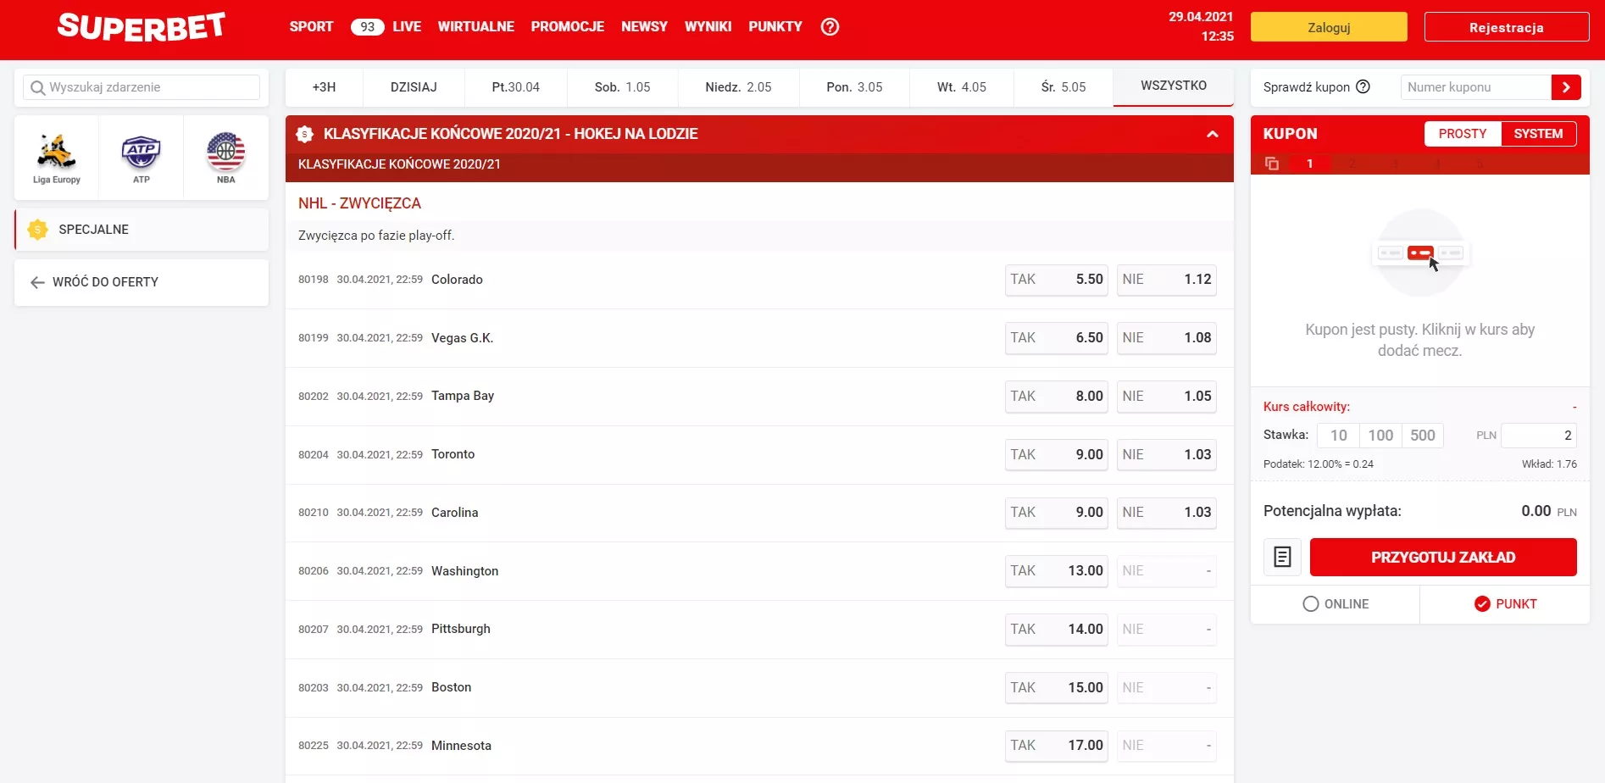This screenshot has width=1605, height=783.
Task: Bet TAK 13.00 on Washington
Action: pos(1057,571)
